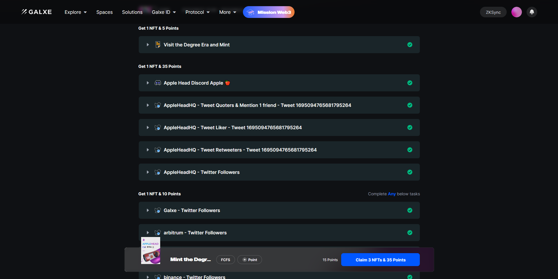Click the document icon beside Visit Degree Era
This screenshot has width=558, height=279.
(x=158, y=45)
